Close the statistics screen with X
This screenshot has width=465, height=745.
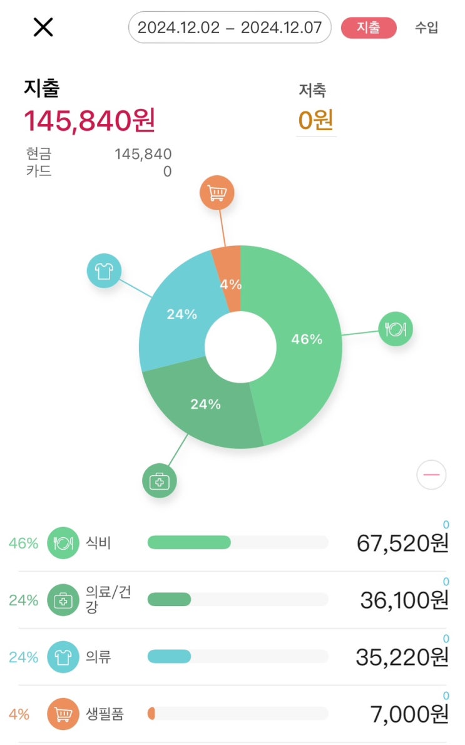[43, 27]
